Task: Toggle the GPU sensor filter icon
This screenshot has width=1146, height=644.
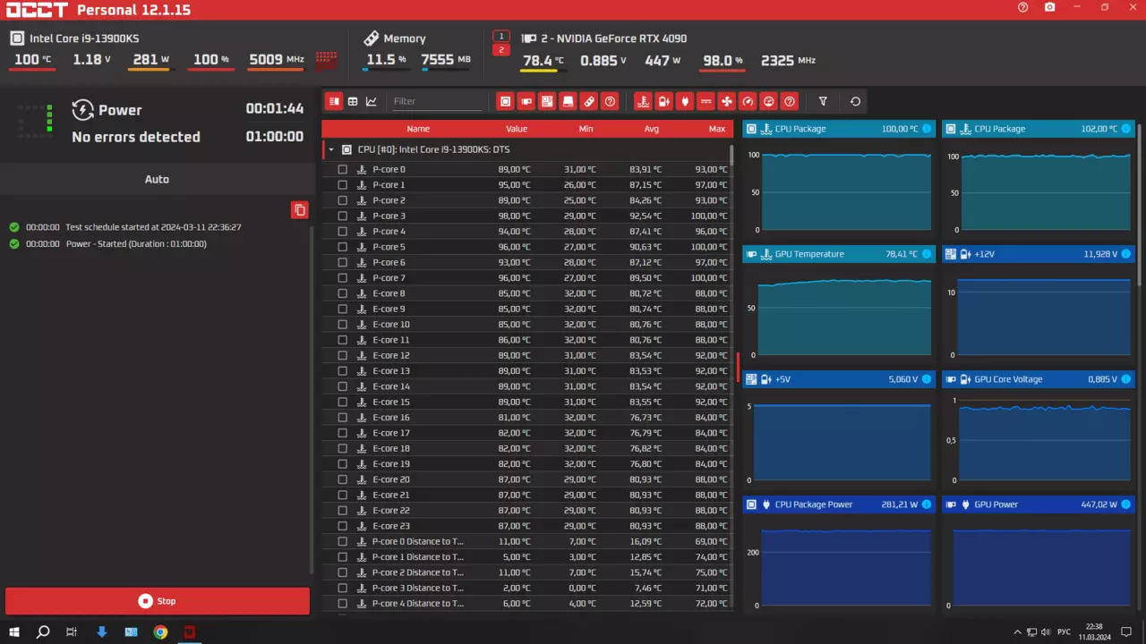Action: [x=526, y=101]
